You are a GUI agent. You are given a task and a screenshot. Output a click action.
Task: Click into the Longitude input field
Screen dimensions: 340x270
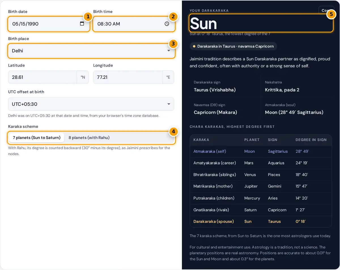(x=128, y=77)
